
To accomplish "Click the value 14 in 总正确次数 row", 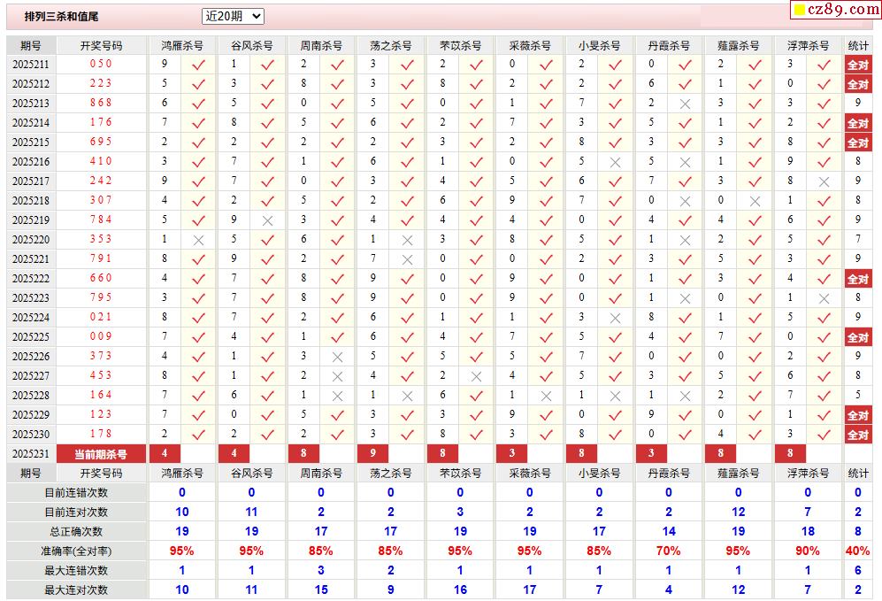I will coord(669,532).
